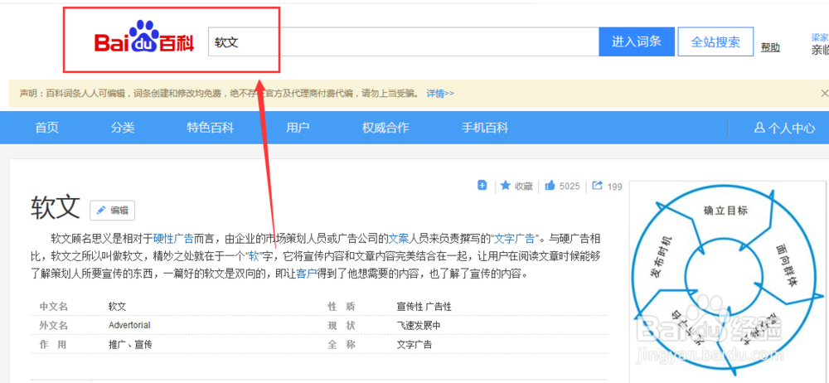Screen dimensions: 829x383
Task: Open the circular diagram thumbnail image
Action: (x=726, y=280)
